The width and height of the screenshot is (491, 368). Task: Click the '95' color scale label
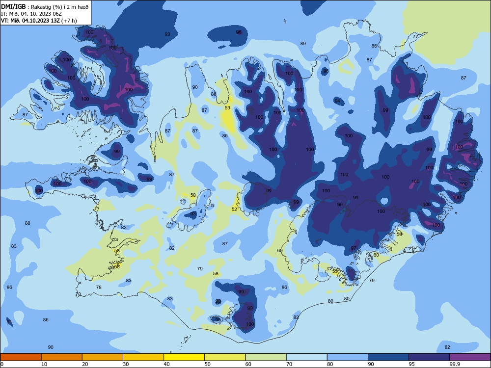click(411, 364)
